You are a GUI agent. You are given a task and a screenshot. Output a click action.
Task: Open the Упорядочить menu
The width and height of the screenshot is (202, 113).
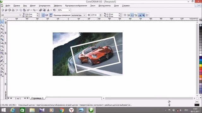coord(45,6)
